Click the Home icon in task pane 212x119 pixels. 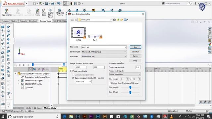[210, 29]
